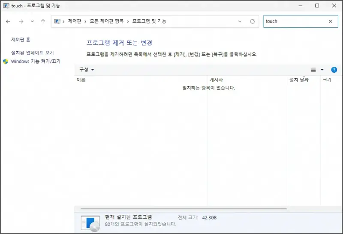Click the shield icon beside Windows 기능
343x234 pixels.
(6, 62)
